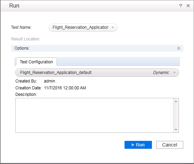Open the Test Name dropdown arrow

coord(113,27)
